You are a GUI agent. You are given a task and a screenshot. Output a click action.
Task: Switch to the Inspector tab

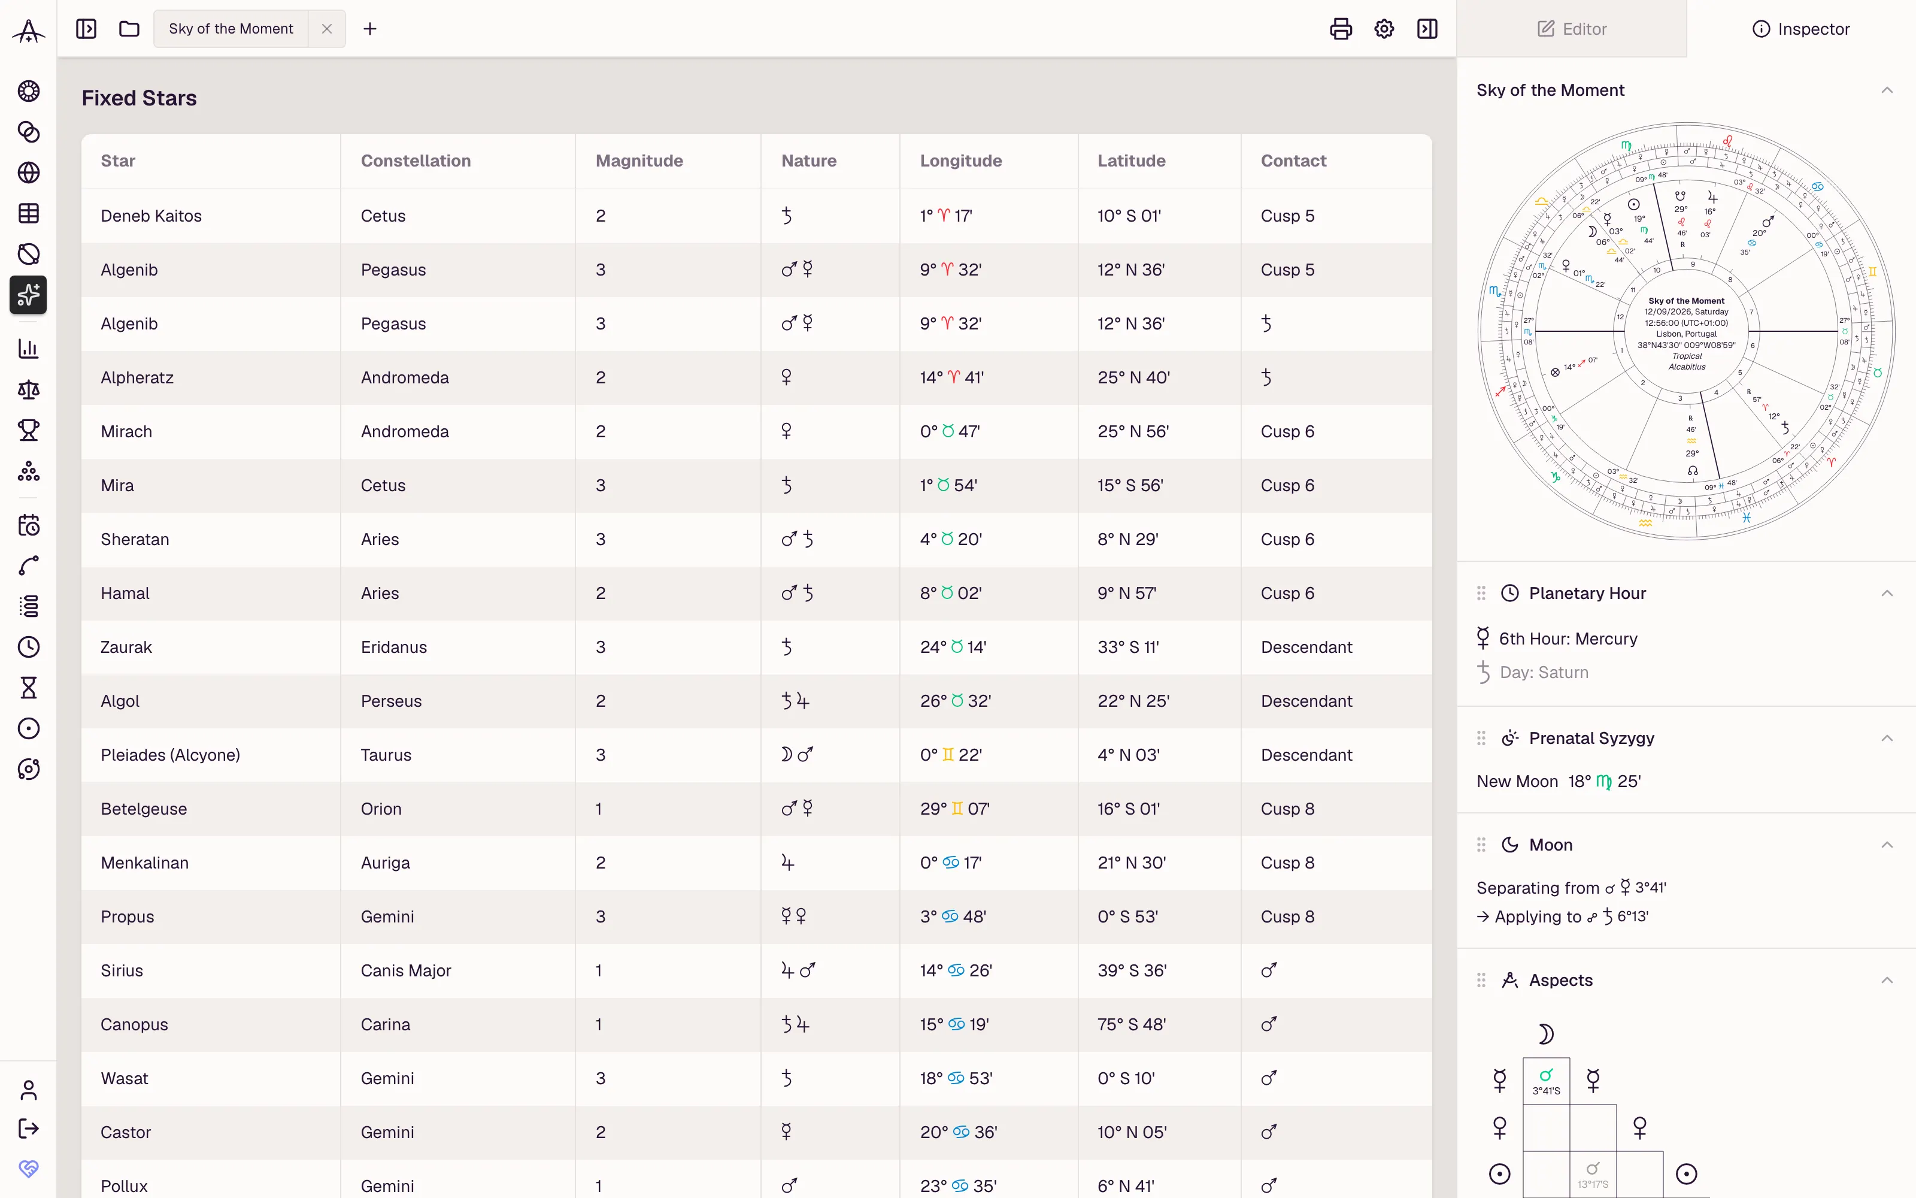[1801, 29]
